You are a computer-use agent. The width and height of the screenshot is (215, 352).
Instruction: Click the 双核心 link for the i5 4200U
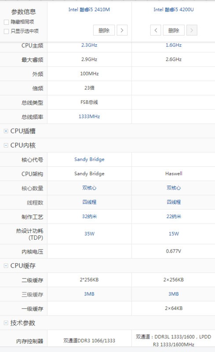(x=174, y=188)
